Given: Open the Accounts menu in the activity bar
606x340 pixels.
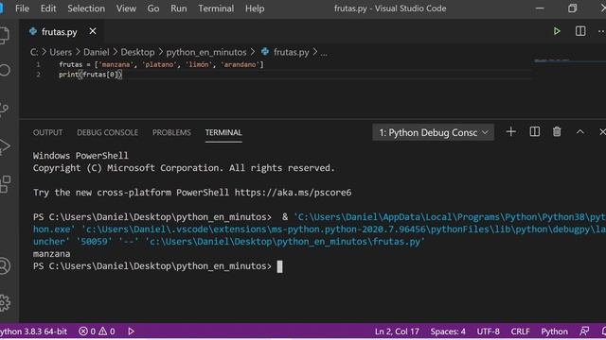Looking at the screenshot, I should tap(5, 266).
